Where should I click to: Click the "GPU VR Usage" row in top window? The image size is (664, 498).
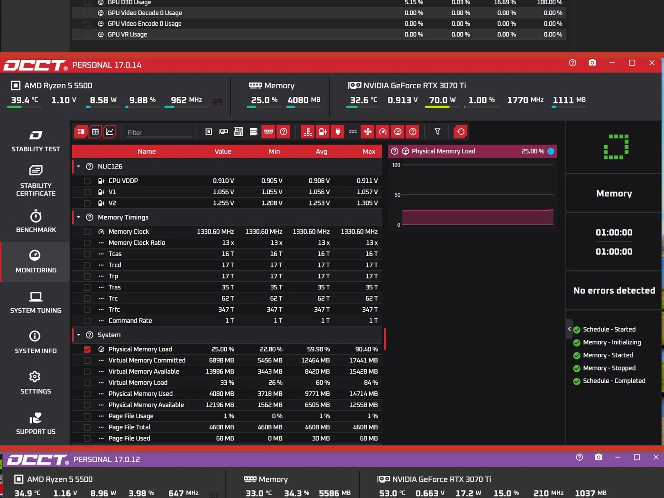[x=319, y=34]
